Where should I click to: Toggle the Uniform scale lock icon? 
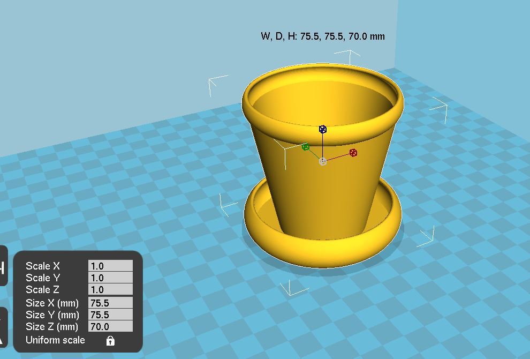pyautogui.click(x=110, y=341)
